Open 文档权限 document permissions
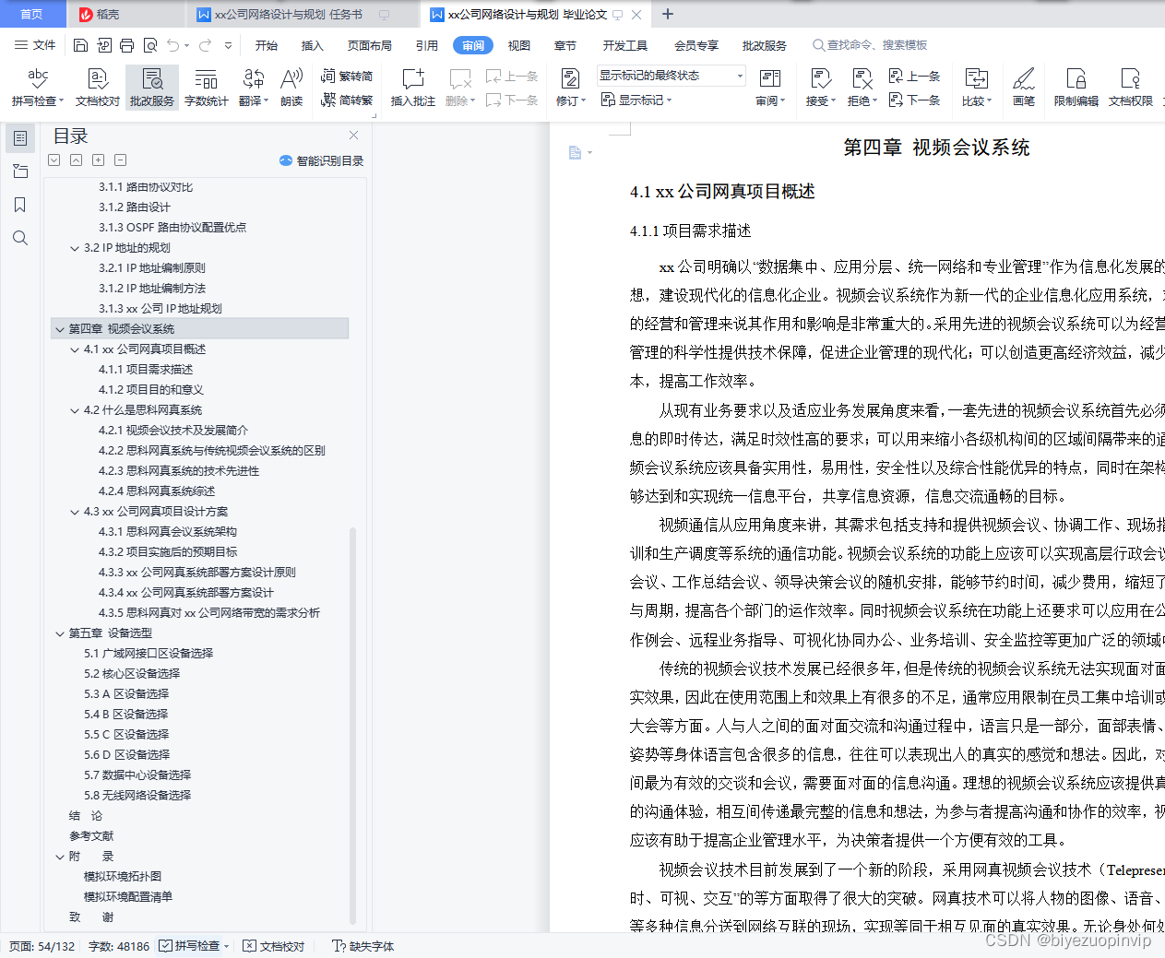 click(x=1131, y=88)
